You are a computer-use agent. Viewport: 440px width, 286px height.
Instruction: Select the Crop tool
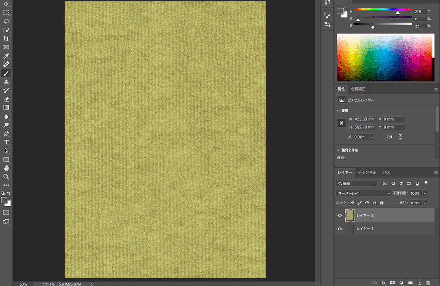[6, 39]
